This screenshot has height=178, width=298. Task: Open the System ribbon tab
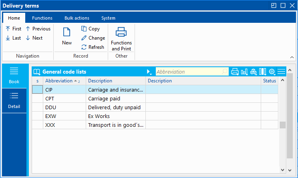108,18
